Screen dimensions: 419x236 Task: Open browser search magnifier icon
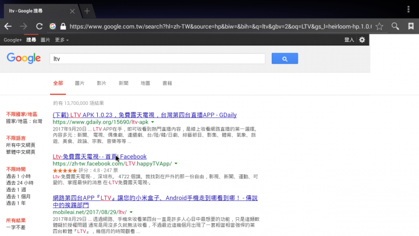pos(395,26)
